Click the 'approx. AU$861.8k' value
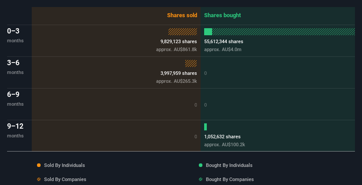The height and width of the screenshot is (185, 362). tap(177, 49)
